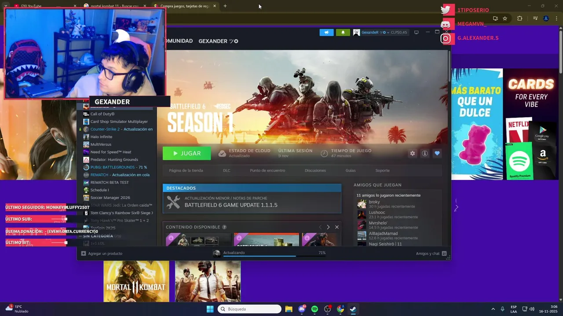Show previous available content item
563x316 pixels.
click(x=320, y=227)
